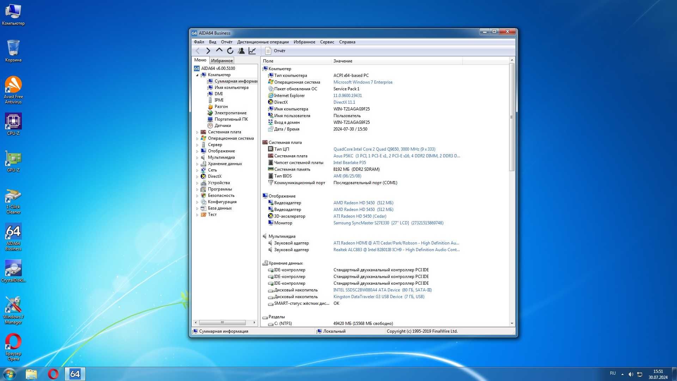
Task: Open Windows 7 Manager desktop icon
Action: point(13,310)
